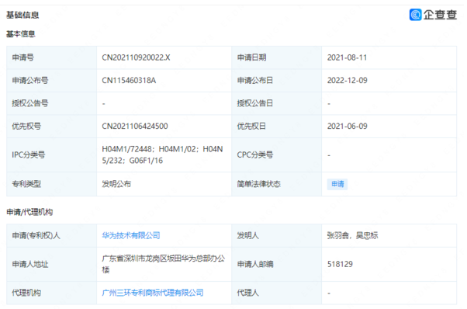Viewport: 467px width, 309px height.
Task: Click the inventor names 张羽翕, 吴忠标
Action: click(352, 236)
